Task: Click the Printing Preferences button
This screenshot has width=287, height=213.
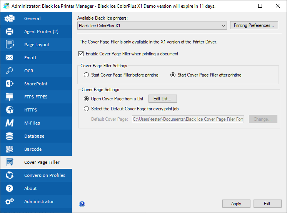Action: point(254,25)
